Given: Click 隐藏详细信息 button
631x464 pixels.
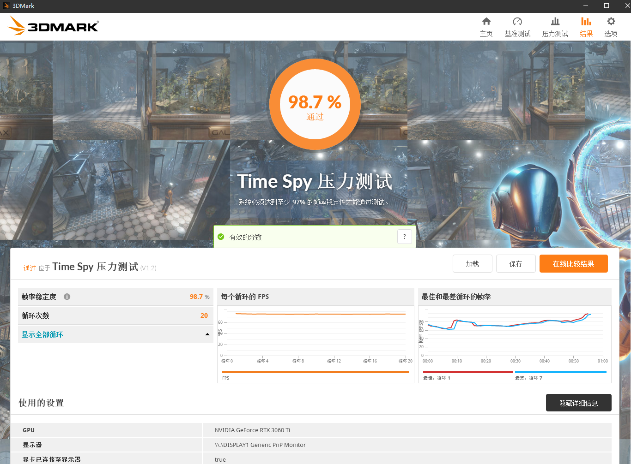Looking at the screenshot, I should pyautogui.click(x=578, y=403).
